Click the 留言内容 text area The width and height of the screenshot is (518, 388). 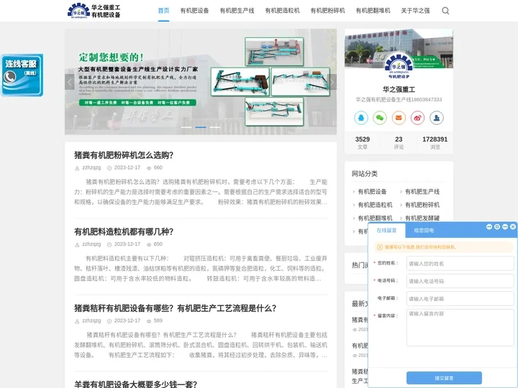pyautogui.click(x=460, y=328)
